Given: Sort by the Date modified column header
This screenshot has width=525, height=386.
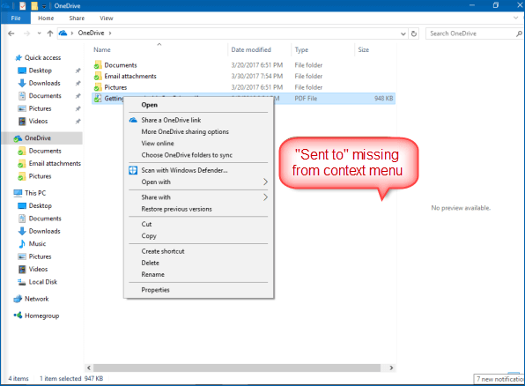Looking at the screenshot, I should (x=251, y=49).
